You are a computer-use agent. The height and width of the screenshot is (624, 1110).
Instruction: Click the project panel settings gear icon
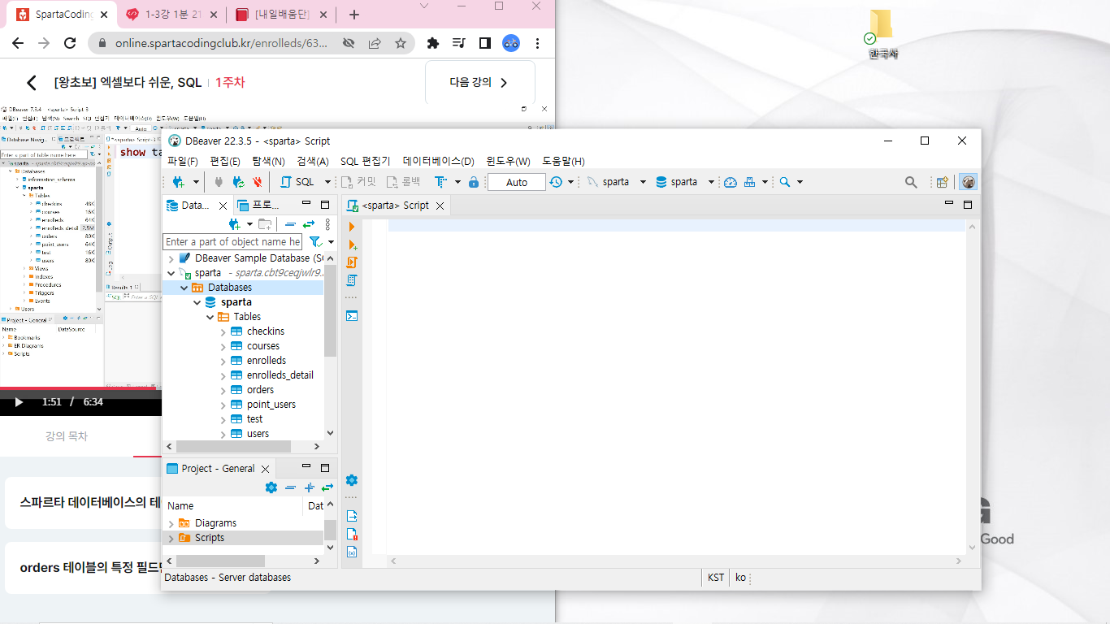point(271,487)
